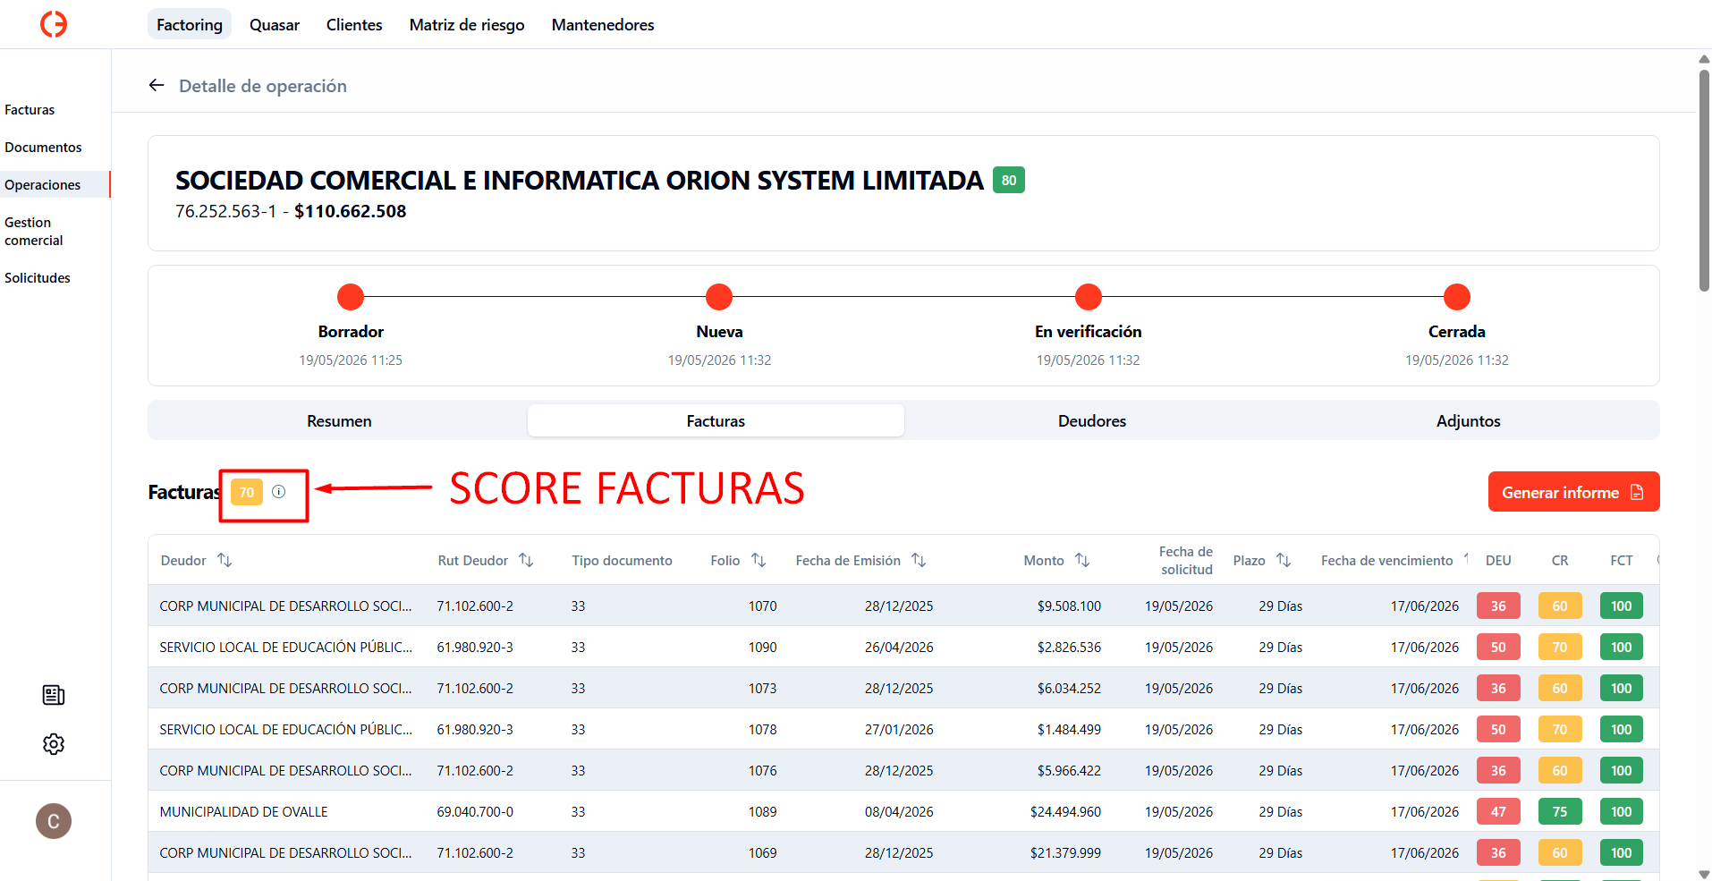
Task: Click emission date 08/04/2026
Action: [x=899, y=811]
